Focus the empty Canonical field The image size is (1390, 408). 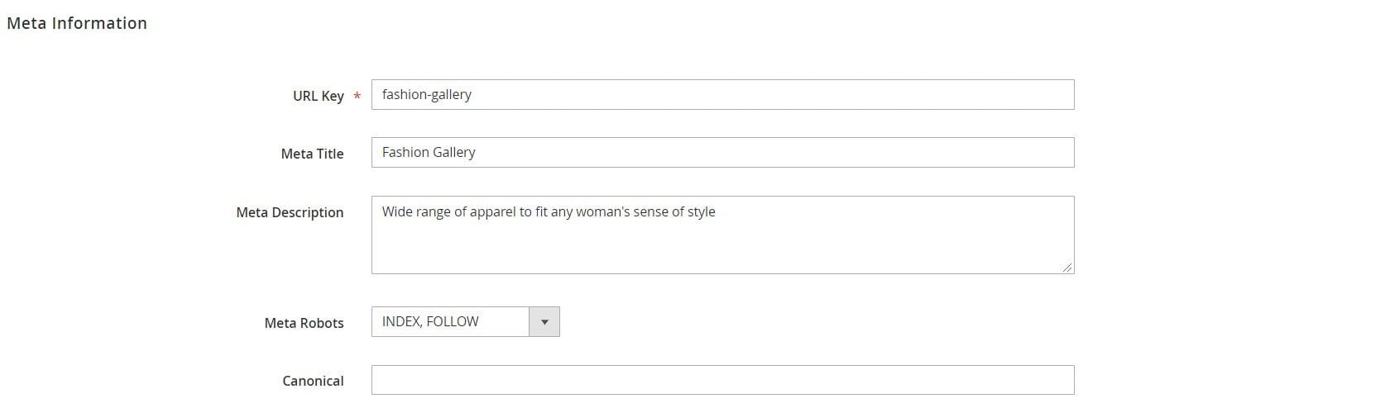coord(723,380)
